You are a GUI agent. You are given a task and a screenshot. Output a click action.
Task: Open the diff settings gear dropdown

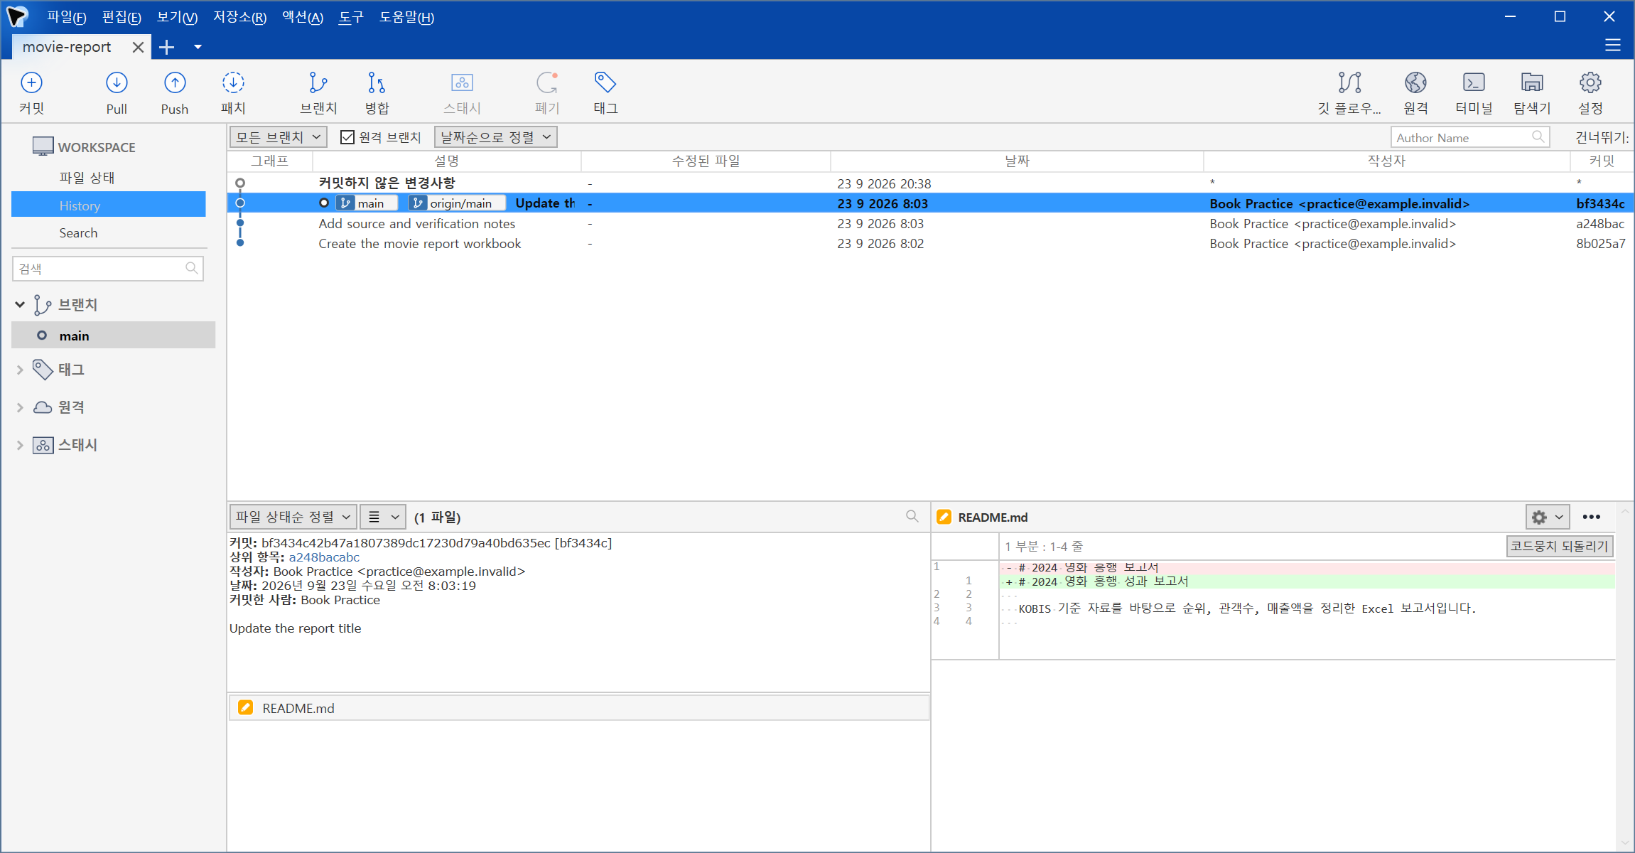1548,517
